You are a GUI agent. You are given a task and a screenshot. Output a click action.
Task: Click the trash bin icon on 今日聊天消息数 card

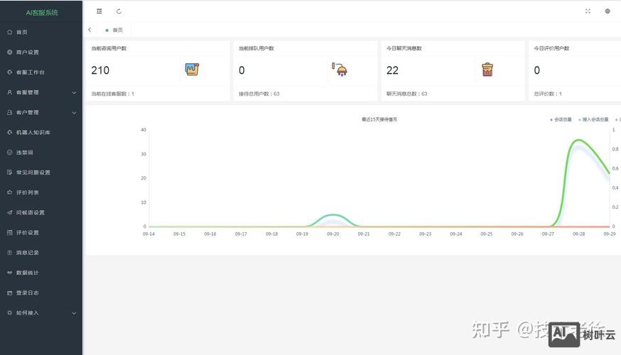487,70
